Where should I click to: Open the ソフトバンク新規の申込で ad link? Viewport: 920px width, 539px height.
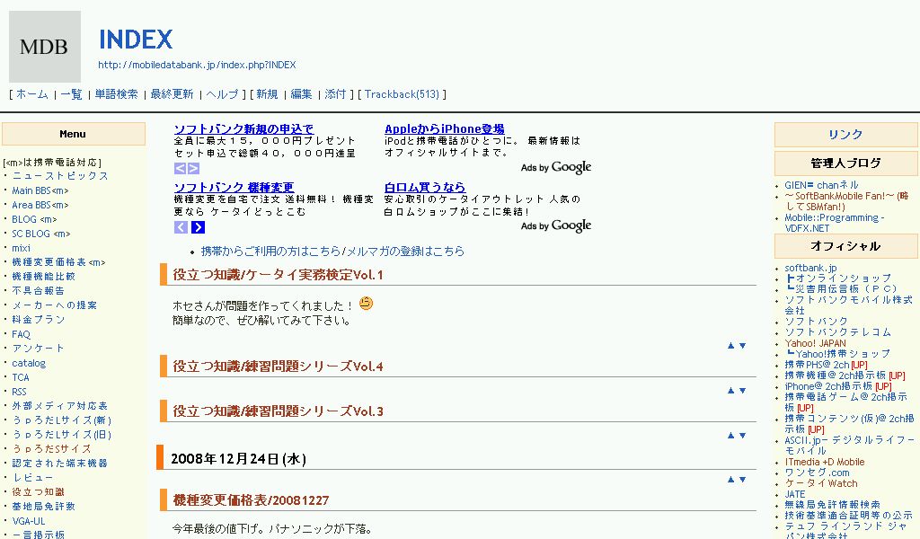click(243, 129)
